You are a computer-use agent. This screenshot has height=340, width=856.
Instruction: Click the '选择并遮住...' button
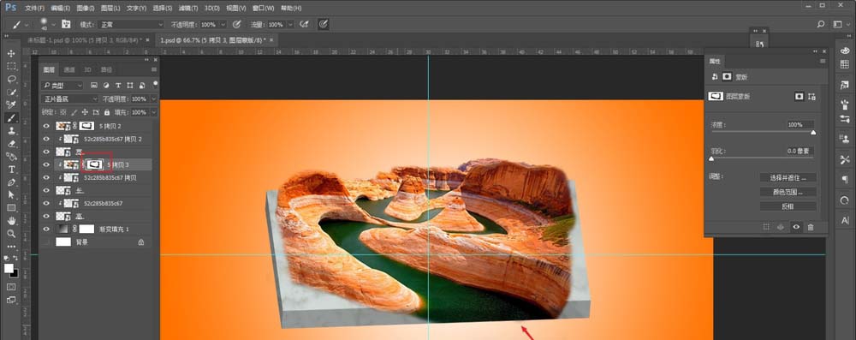pos(788,177)
